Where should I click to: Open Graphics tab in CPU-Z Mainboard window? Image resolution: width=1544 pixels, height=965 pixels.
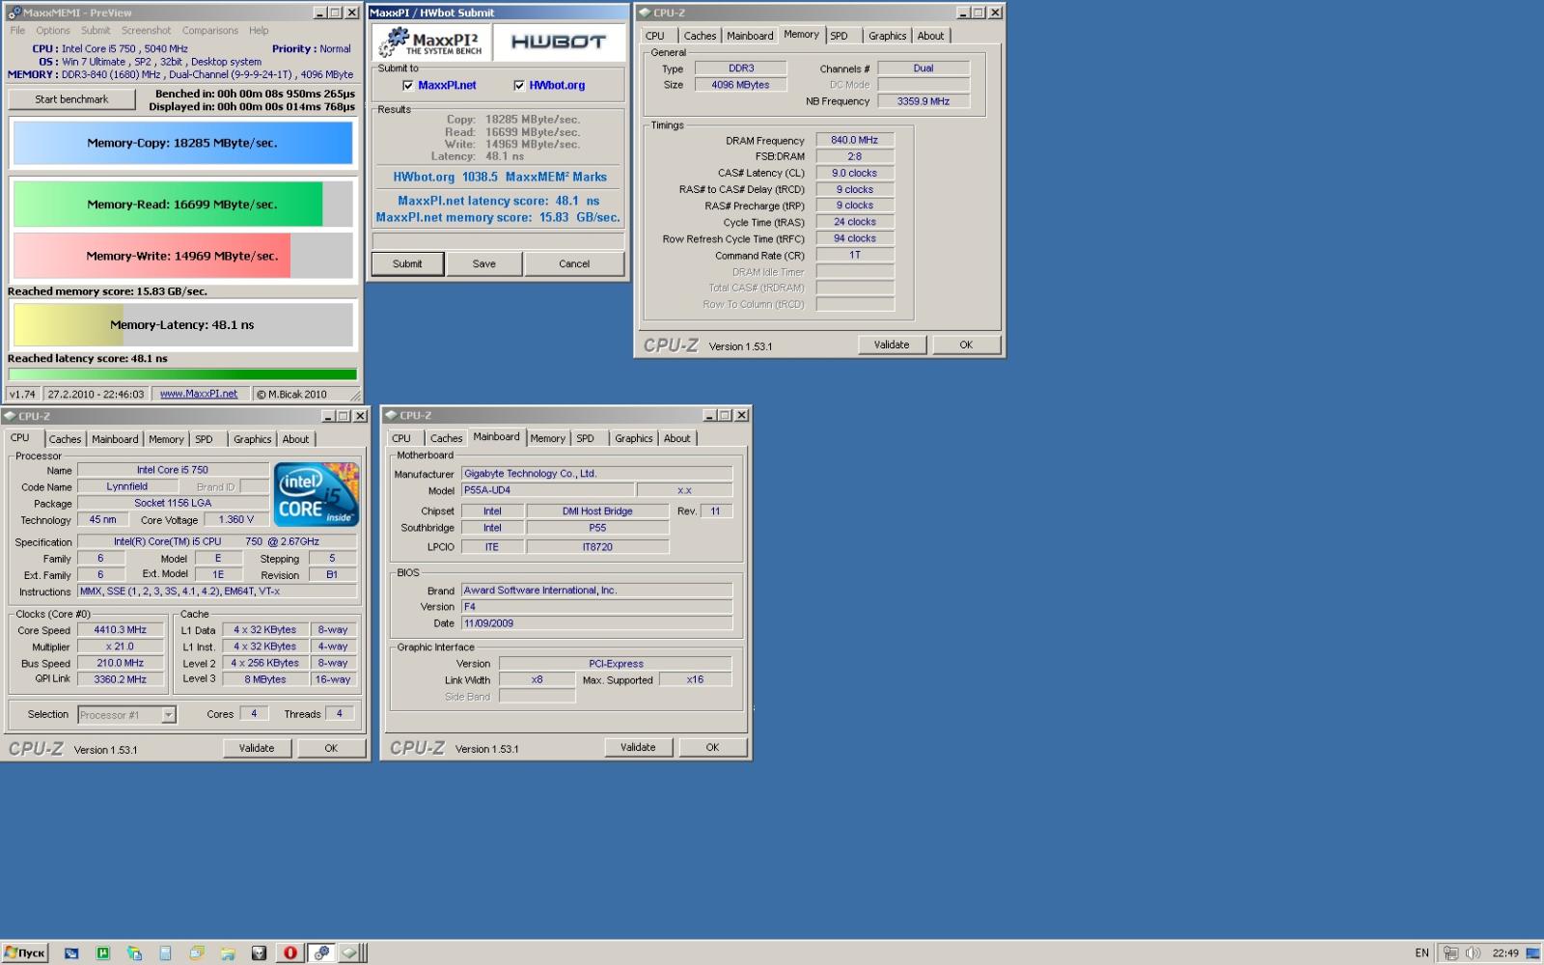(x=634, y=438)
